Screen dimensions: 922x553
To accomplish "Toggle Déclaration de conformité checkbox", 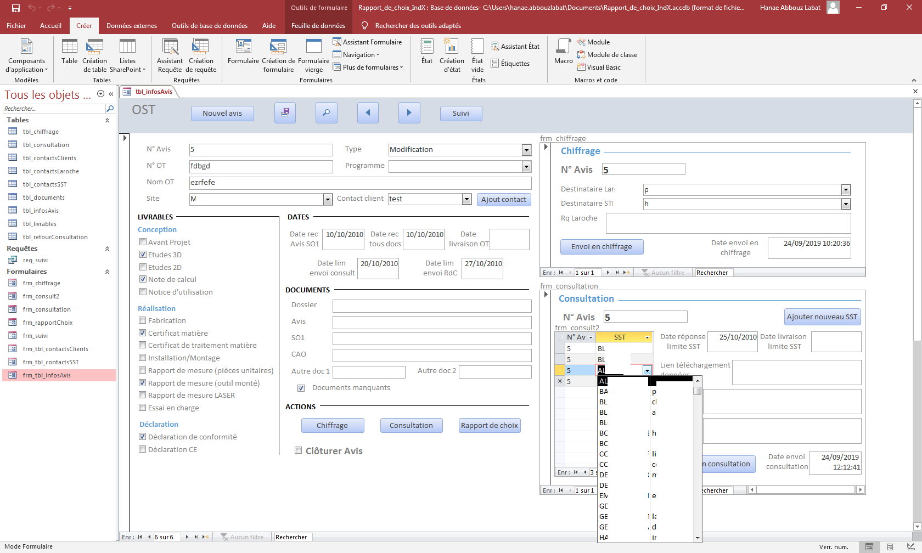I will pyautogui.click(x=143, y=437).
